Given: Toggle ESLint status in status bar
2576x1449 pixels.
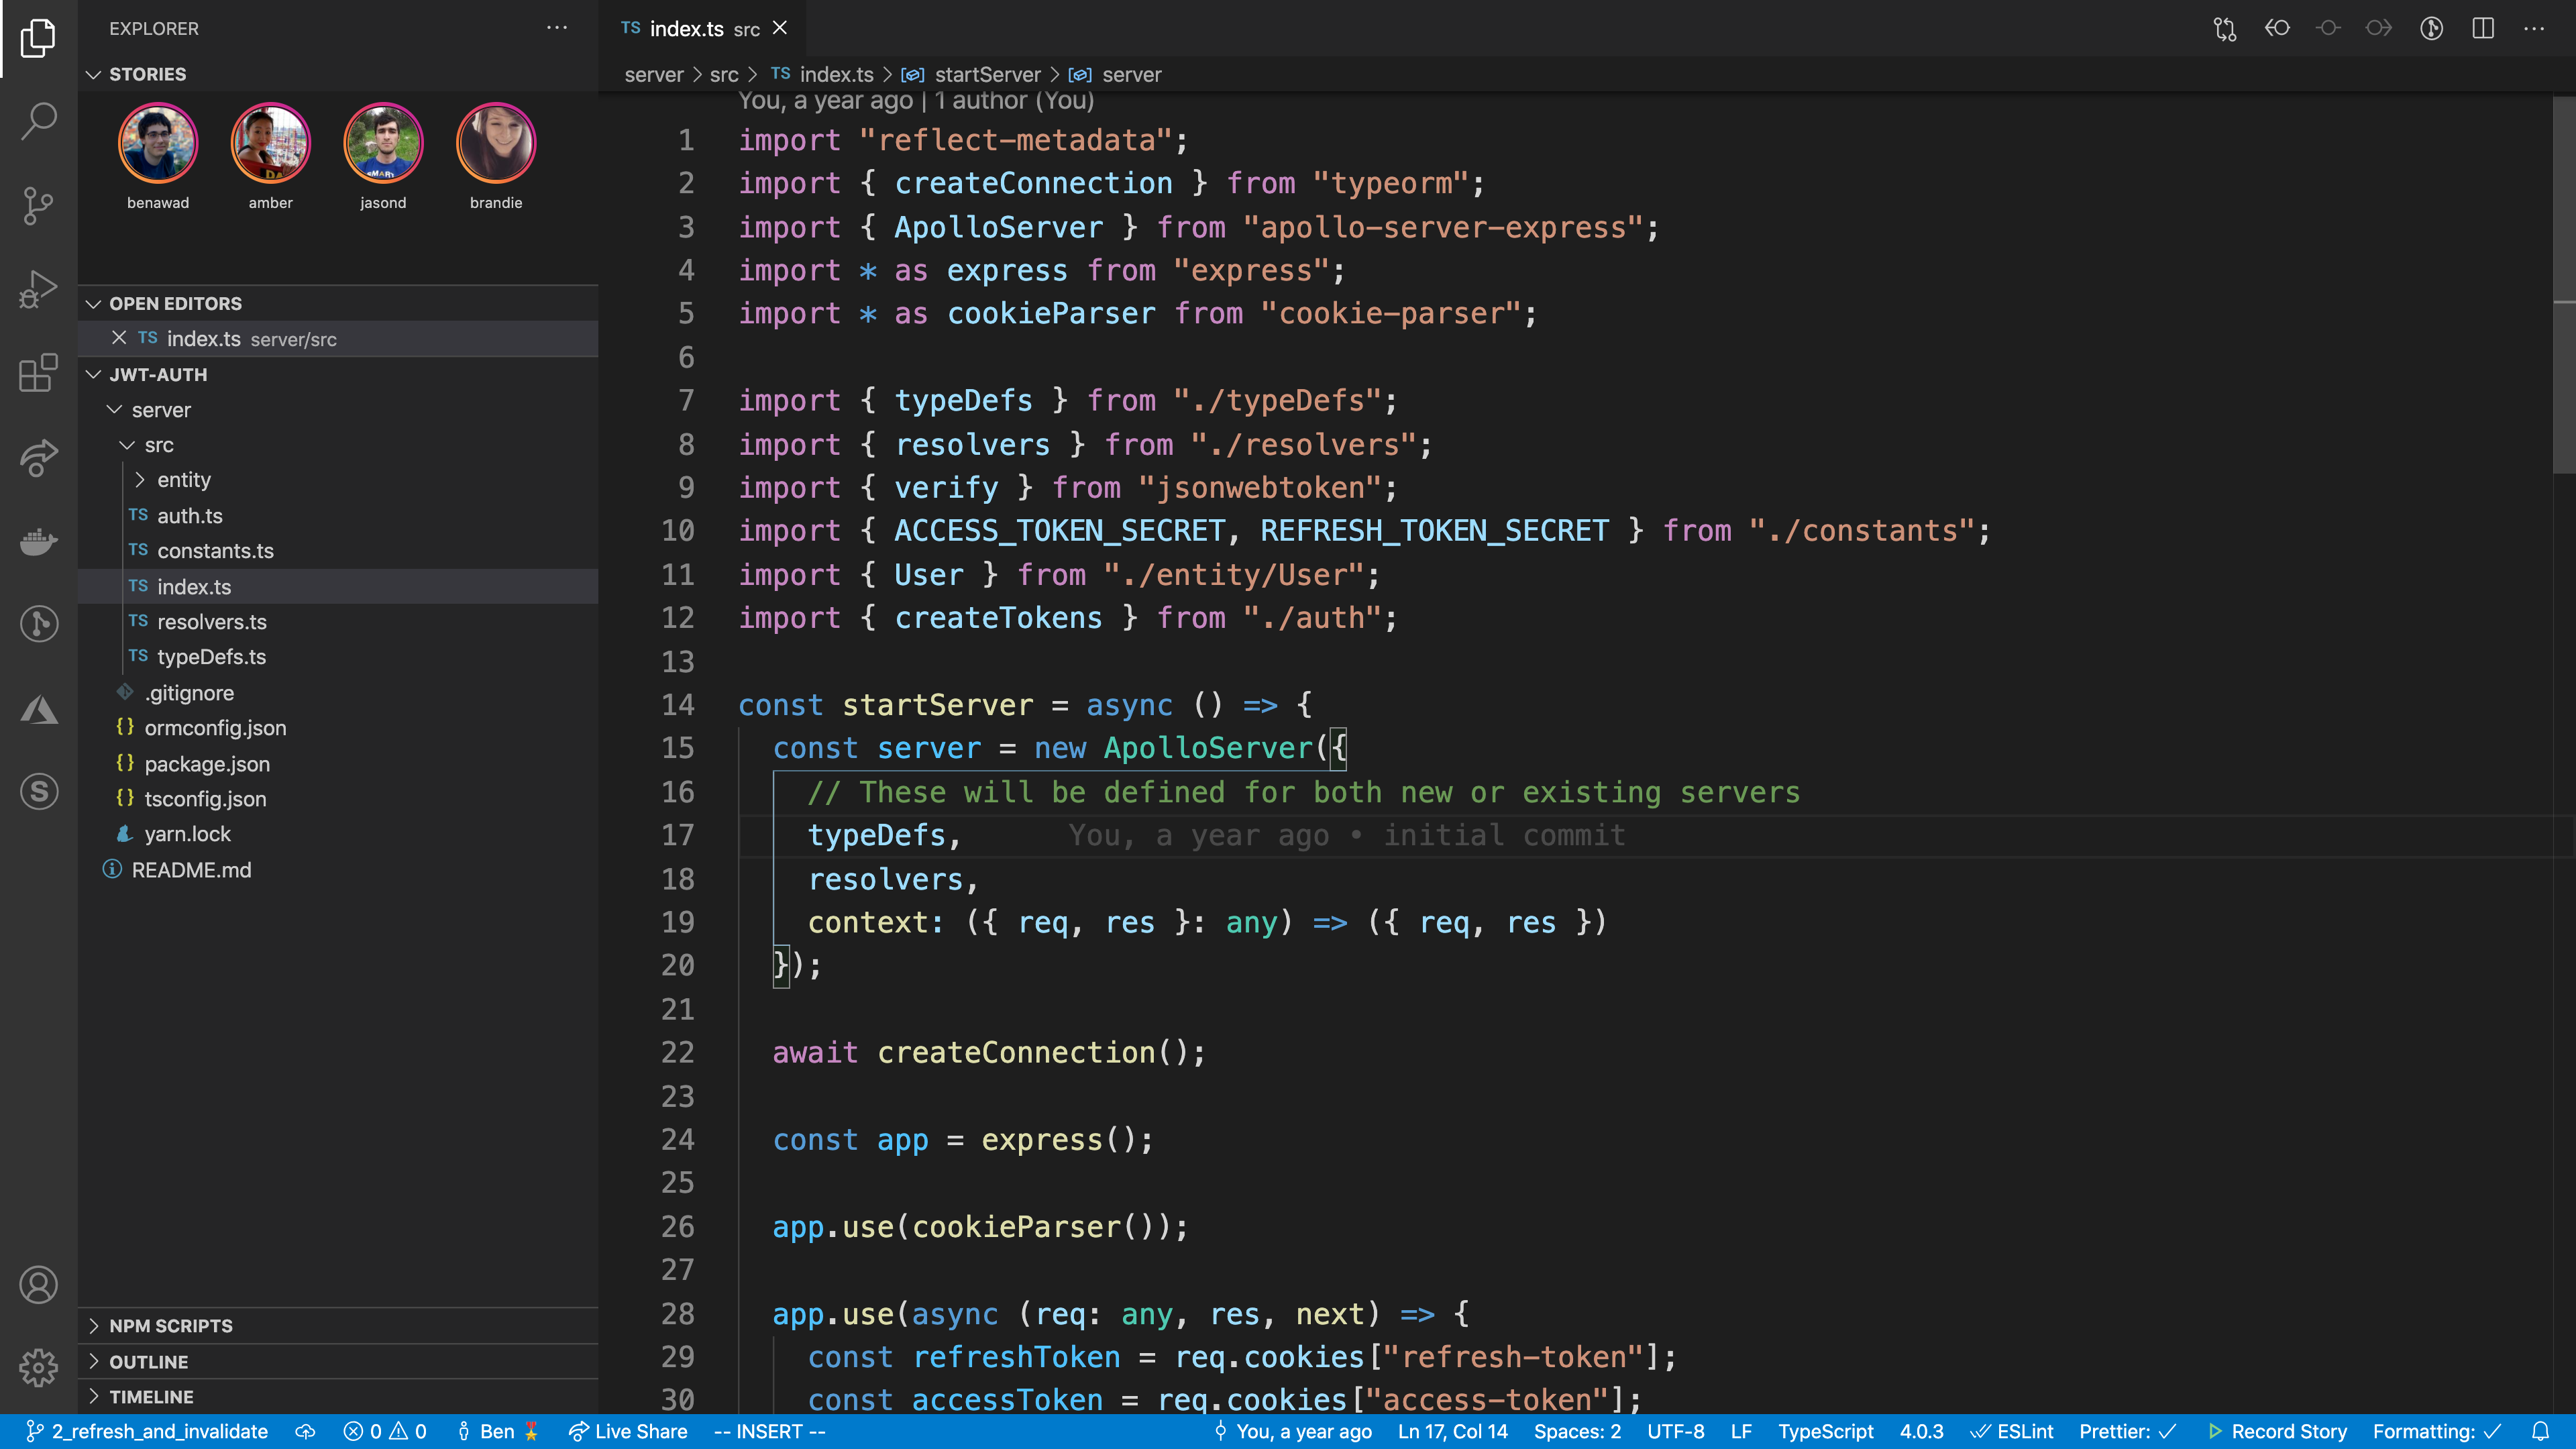Looking at the screenshot, I should [2011, 1431].
